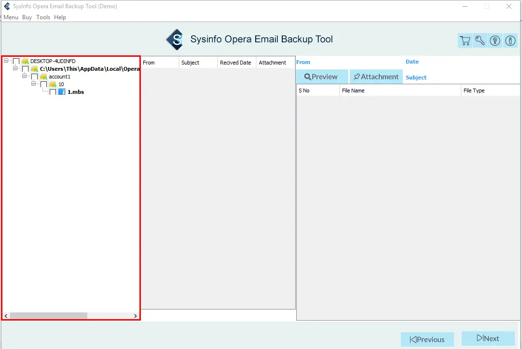Collapse the account1 tree node
The width and height of the screenshot is (522, 349).
24,76
